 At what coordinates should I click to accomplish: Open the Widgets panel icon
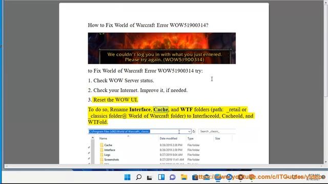pos(161,177)
